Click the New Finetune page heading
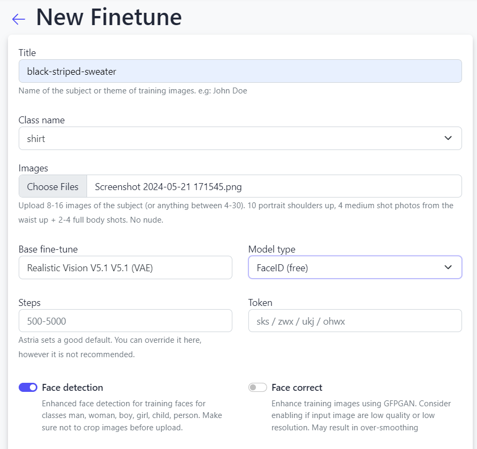Viewport: 477px width, 449px height. [109, 18]
